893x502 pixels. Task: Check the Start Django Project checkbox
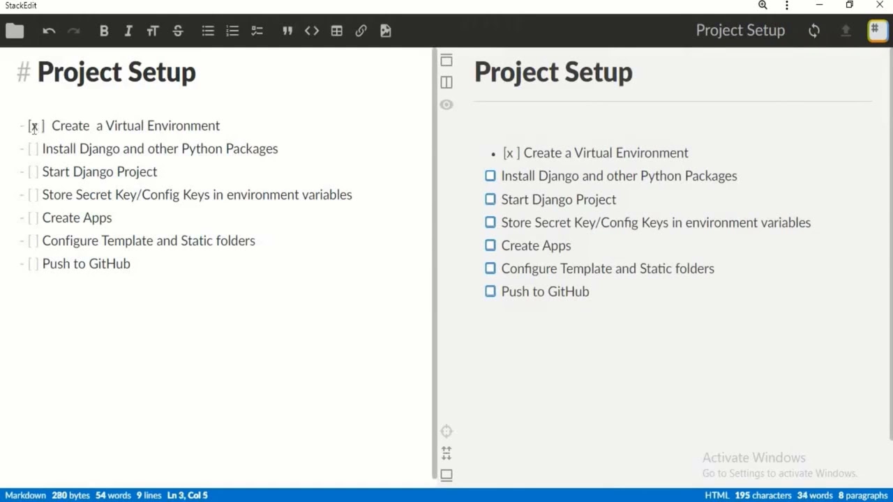click(x=490, y=199)
